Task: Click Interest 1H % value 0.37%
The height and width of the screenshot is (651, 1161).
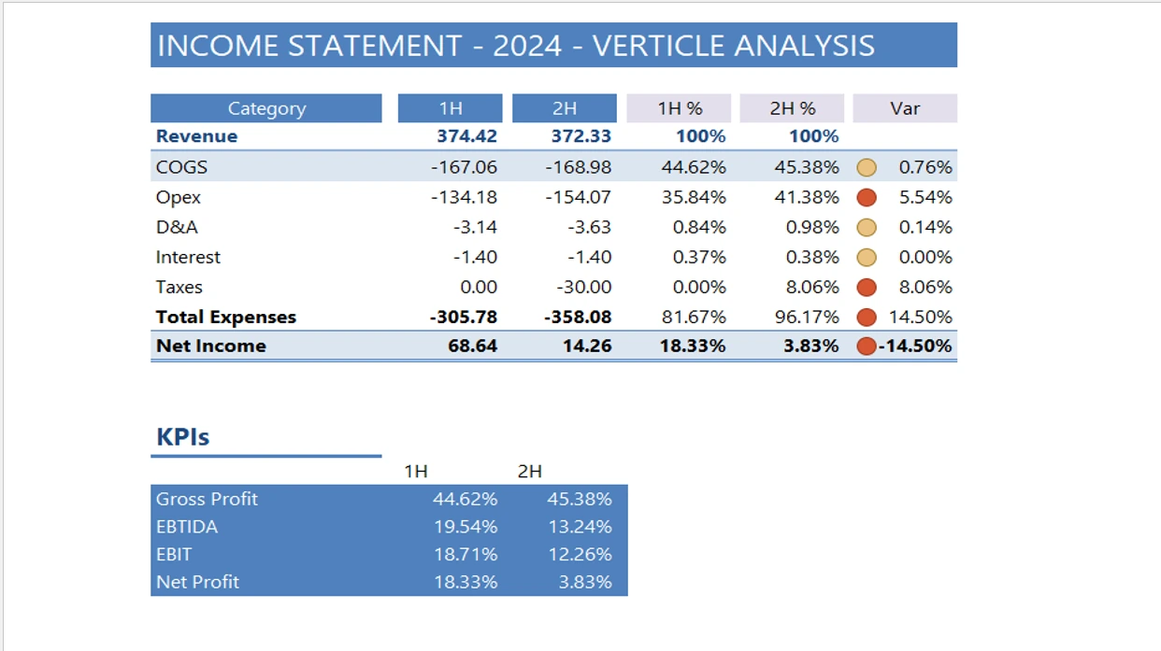Action: click(699, 258)
